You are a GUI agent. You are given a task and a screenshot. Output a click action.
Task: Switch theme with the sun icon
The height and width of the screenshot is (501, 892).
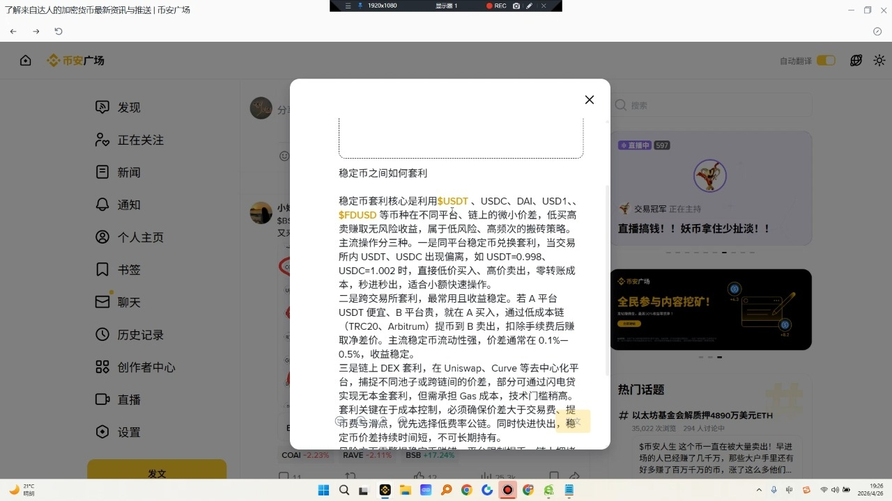pyautogui.click(x=879, y=61)
